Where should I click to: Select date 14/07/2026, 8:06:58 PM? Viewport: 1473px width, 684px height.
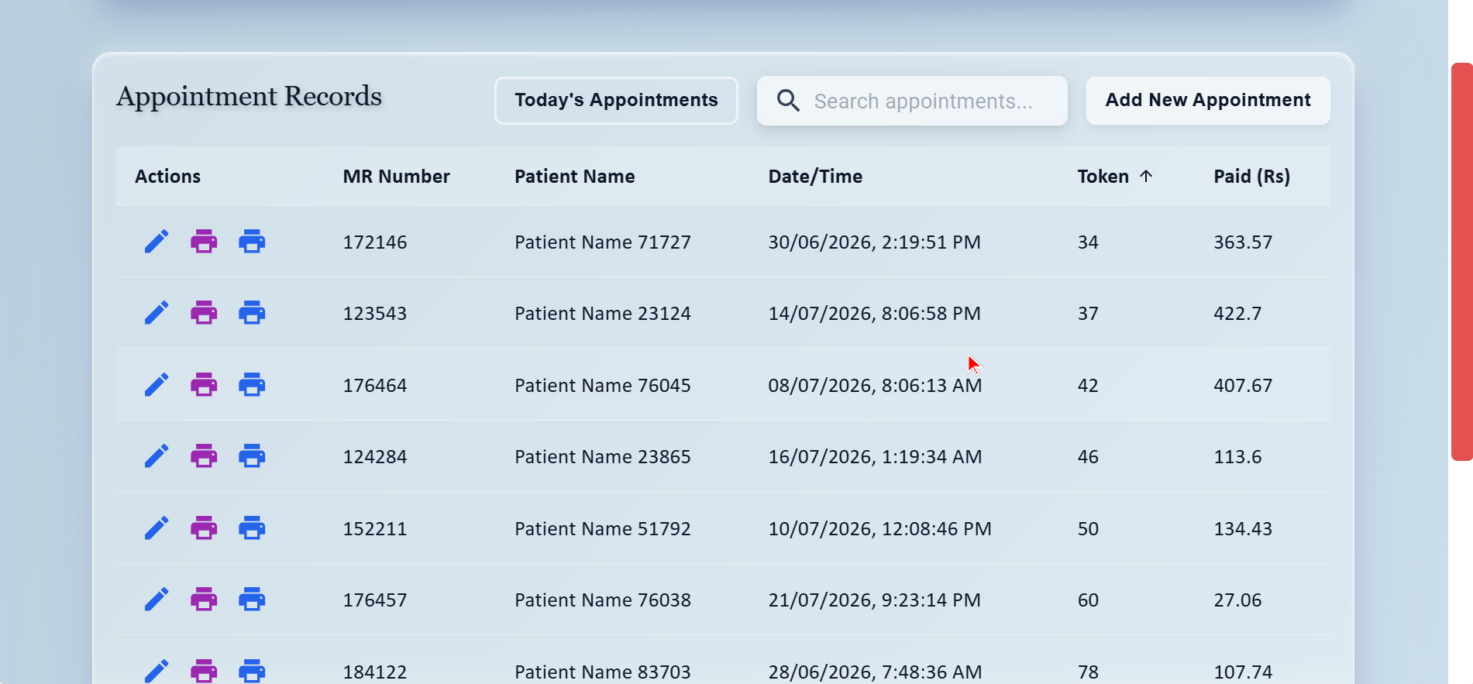[874, 314]
